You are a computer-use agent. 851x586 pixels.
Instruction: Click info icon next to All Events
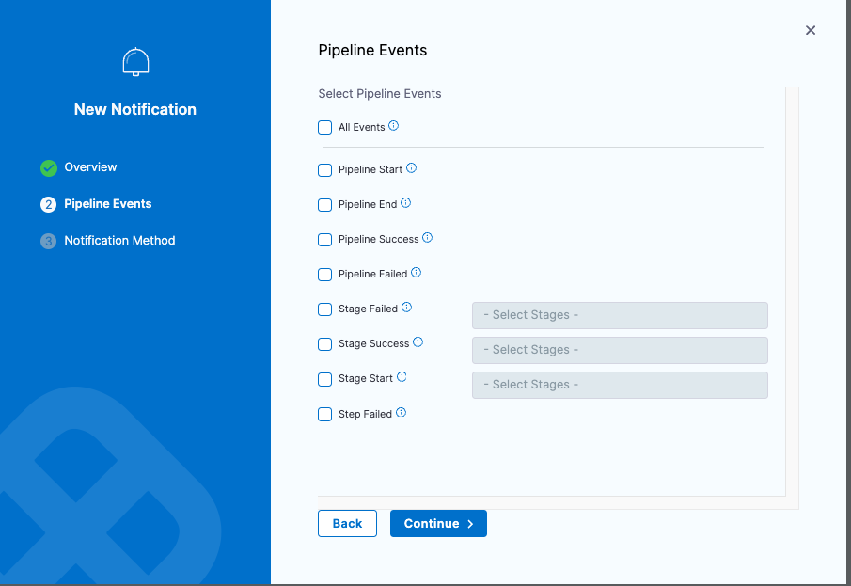(394, 126)
